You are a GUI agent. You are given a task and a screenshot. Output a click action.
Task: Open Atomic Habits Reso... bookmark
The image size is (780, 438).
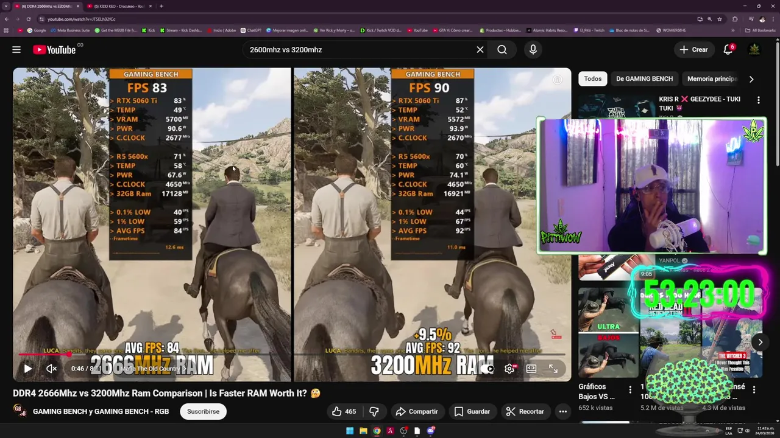(547, 30)
